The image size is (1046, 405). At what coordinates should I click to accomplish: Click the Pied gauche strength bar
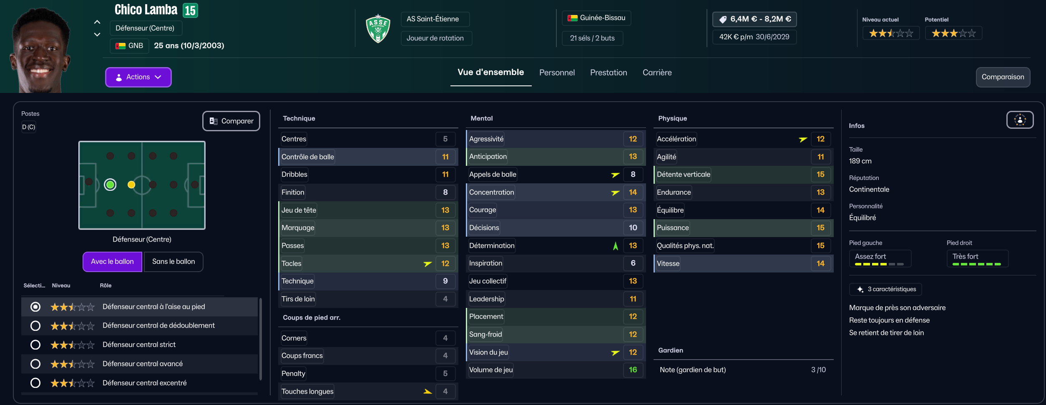879,264
